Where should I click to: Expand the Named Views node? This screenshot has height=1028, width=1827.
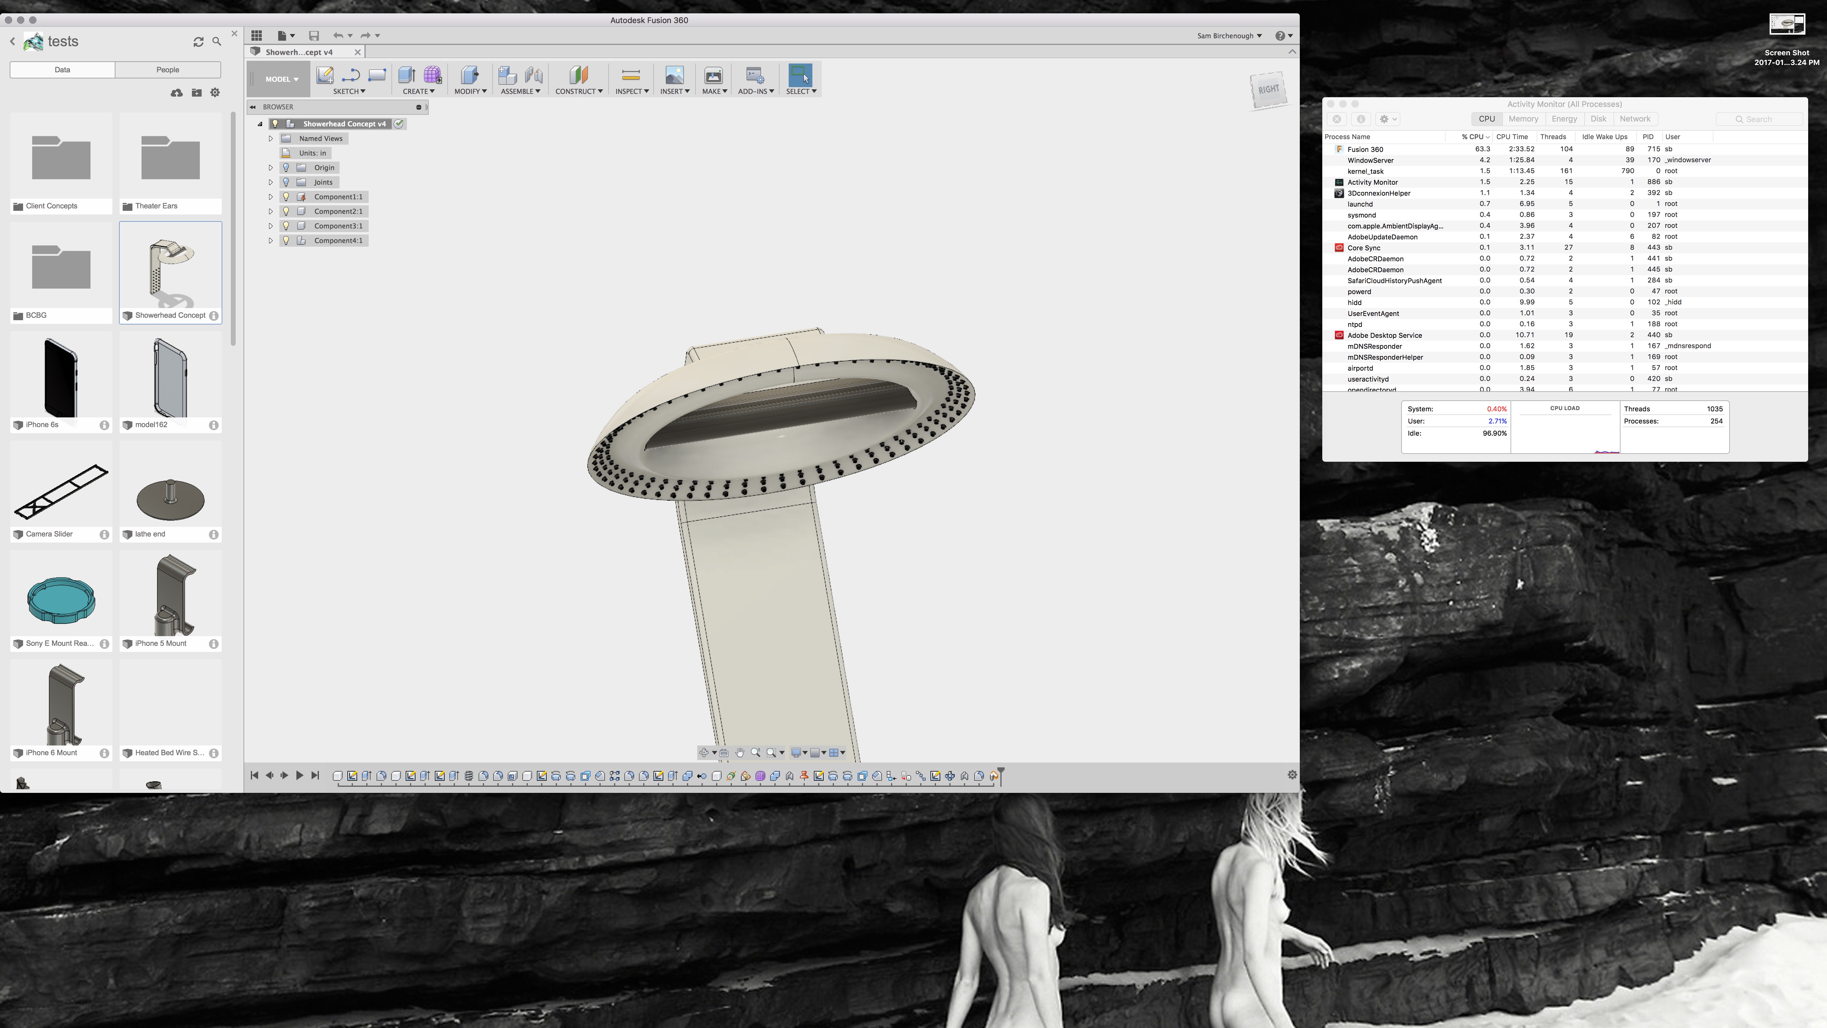point(270,139)
